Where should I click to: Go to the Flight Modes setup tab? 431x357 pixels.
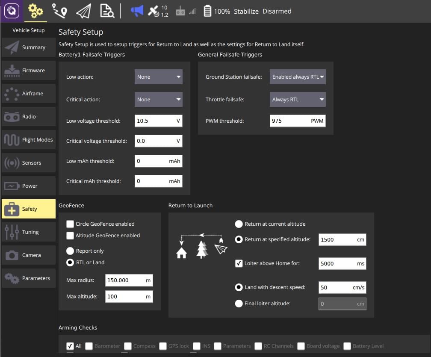29,140
